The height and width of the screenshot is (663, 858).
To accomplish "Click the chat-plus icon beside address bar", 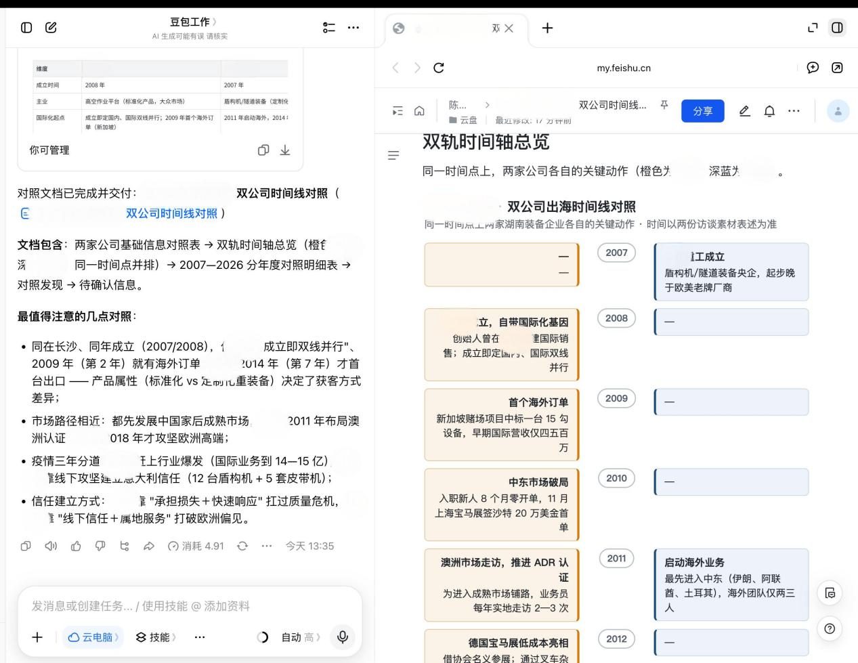I will tap(813, 68).
